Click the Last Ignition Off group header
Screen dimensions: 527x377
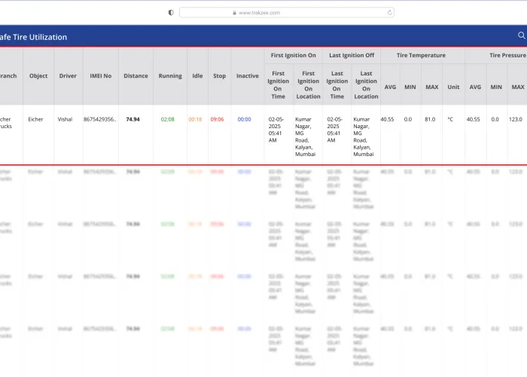click(x=352, y=55)
